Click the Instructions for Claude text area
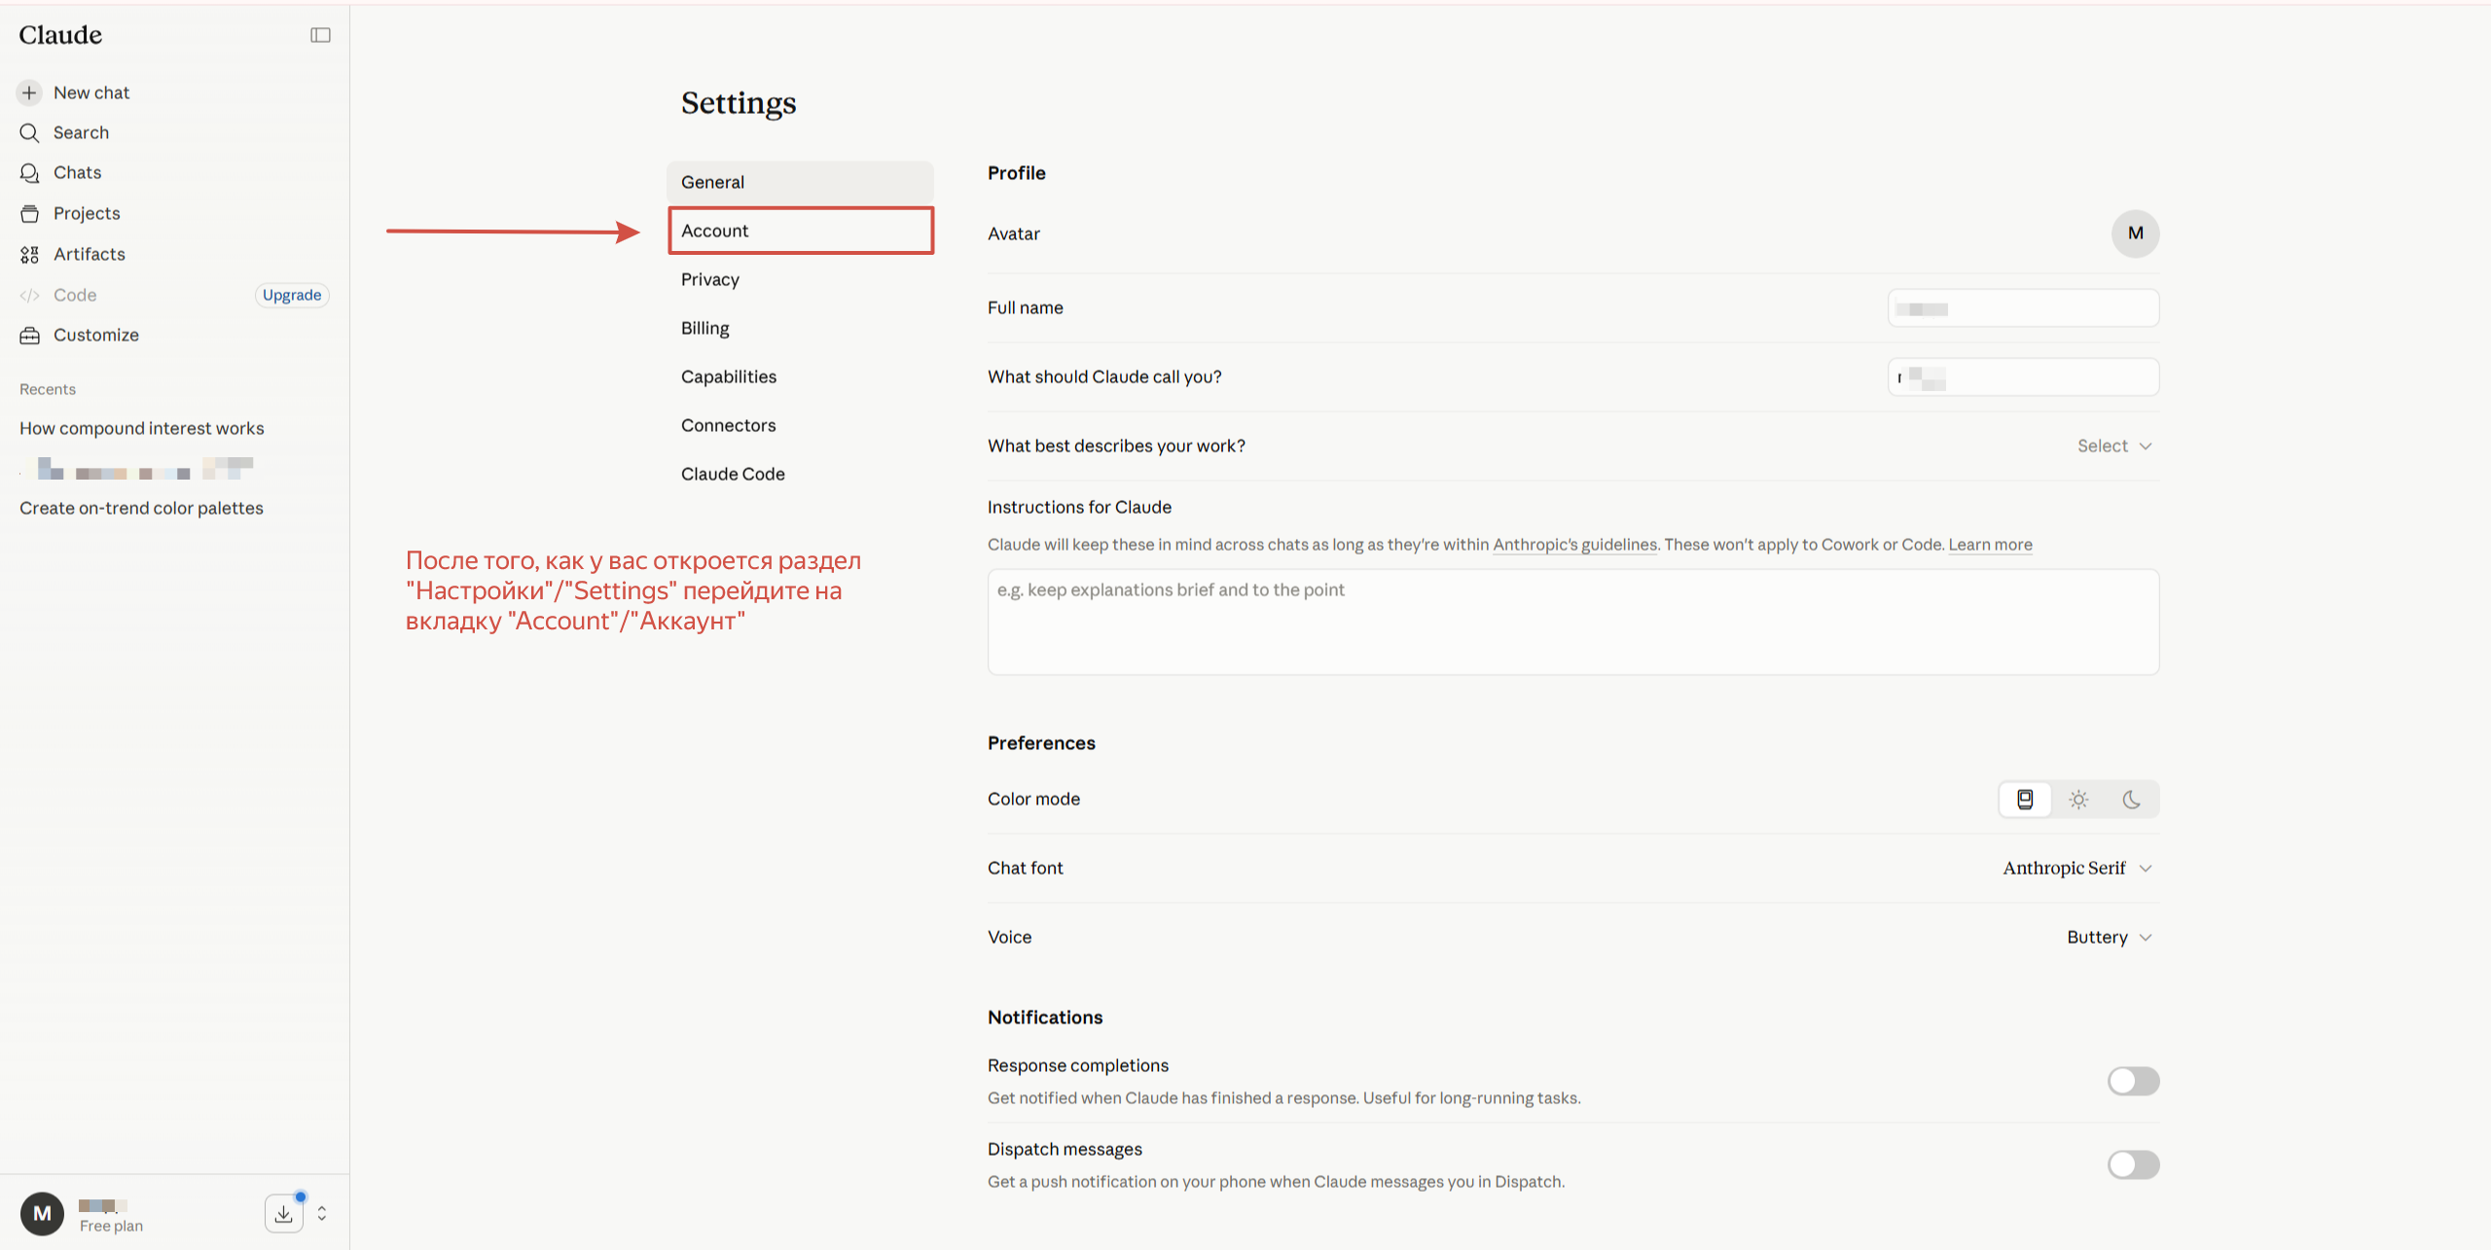 point(1573,622)
